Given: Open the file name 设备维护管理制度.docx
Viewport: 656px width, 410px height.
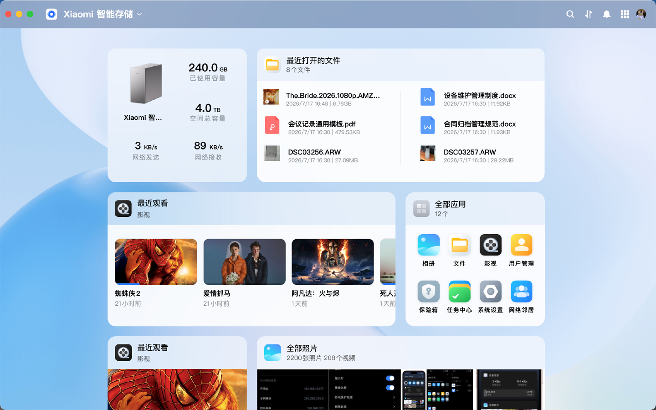Looking at the screenshot, I should click(480, 96).
